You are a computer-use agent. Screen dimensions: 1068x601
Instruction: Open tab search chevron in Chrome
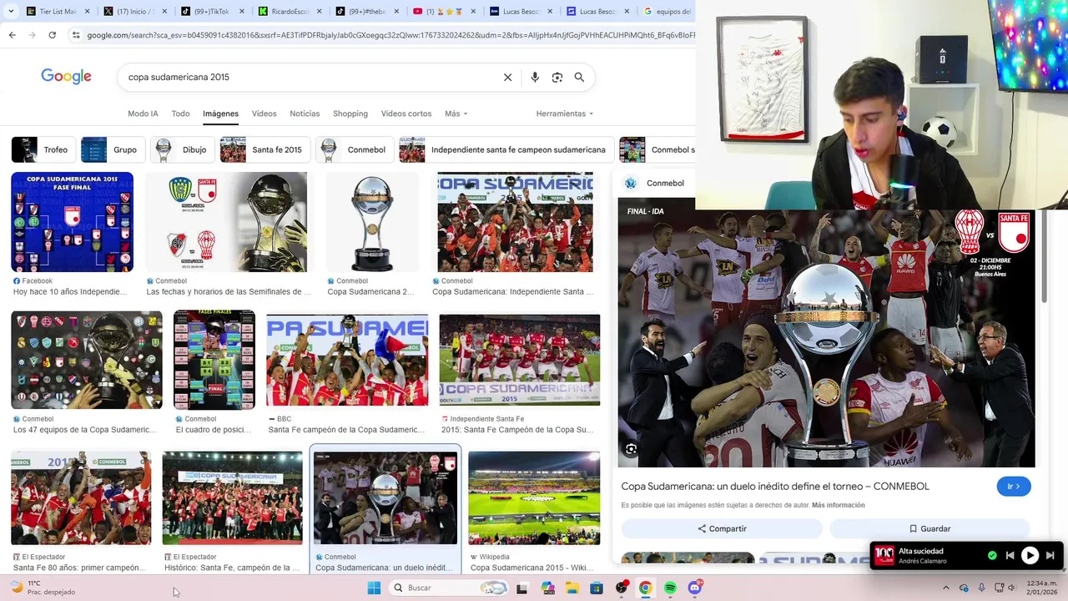[12, 12]
